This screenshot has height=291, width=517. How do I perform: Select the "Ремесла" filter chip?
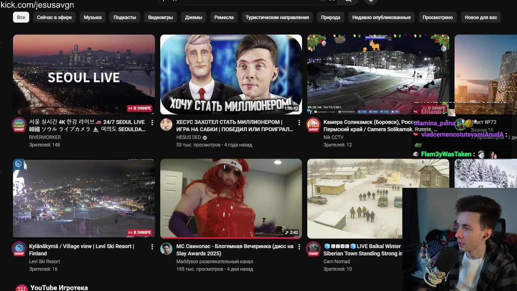tap(224, 17)
